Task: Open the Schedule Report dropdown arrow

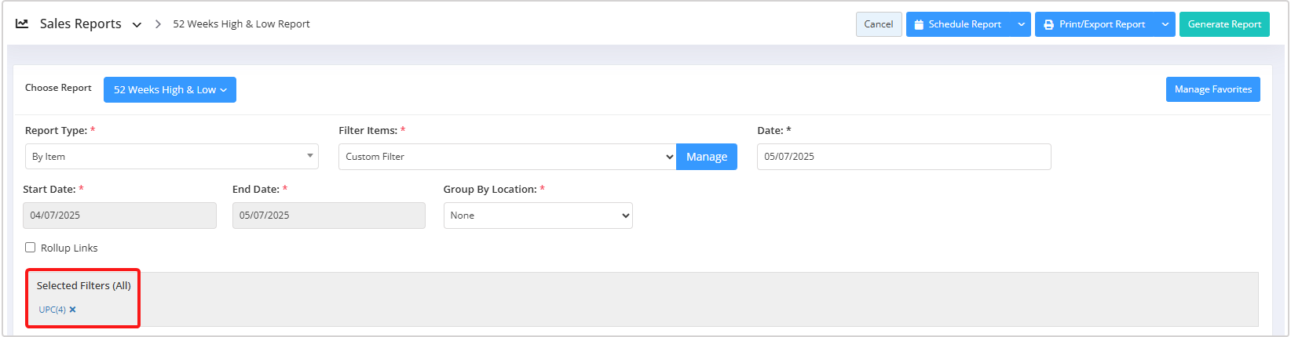Action: tap(1021, 24)
